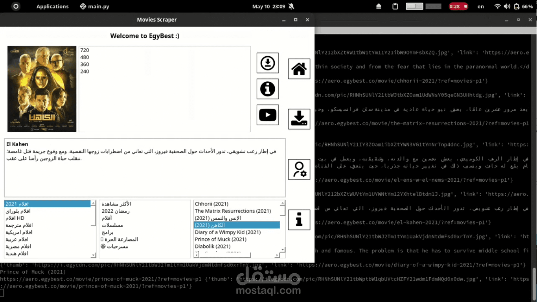Click the Wi-Fi icon in system tray
The image size is (537, 302).
(497, 6)
